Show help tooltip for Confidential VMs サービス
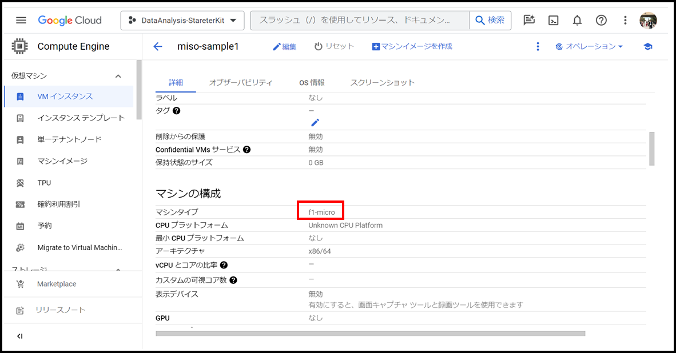Viewport: 676px width, 353px height. point(246,150)
